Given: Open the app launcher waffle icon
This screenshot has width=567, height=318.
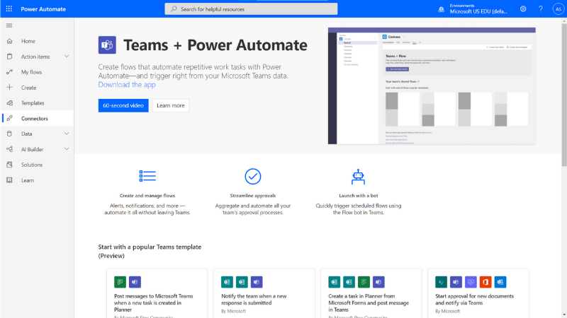Looking at the screenshot, I should coord(9,9).
